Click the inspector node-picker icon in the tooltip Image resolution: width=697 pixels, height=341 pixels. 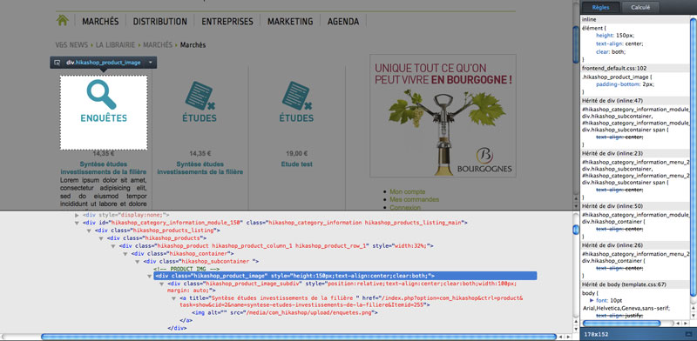57,63
